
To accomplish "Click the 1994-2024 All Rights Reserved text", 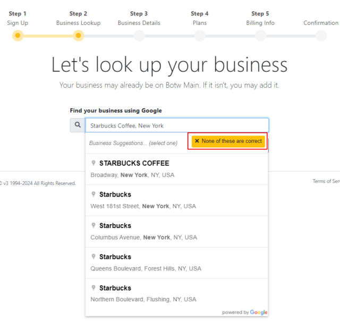I will coord(38,183).
